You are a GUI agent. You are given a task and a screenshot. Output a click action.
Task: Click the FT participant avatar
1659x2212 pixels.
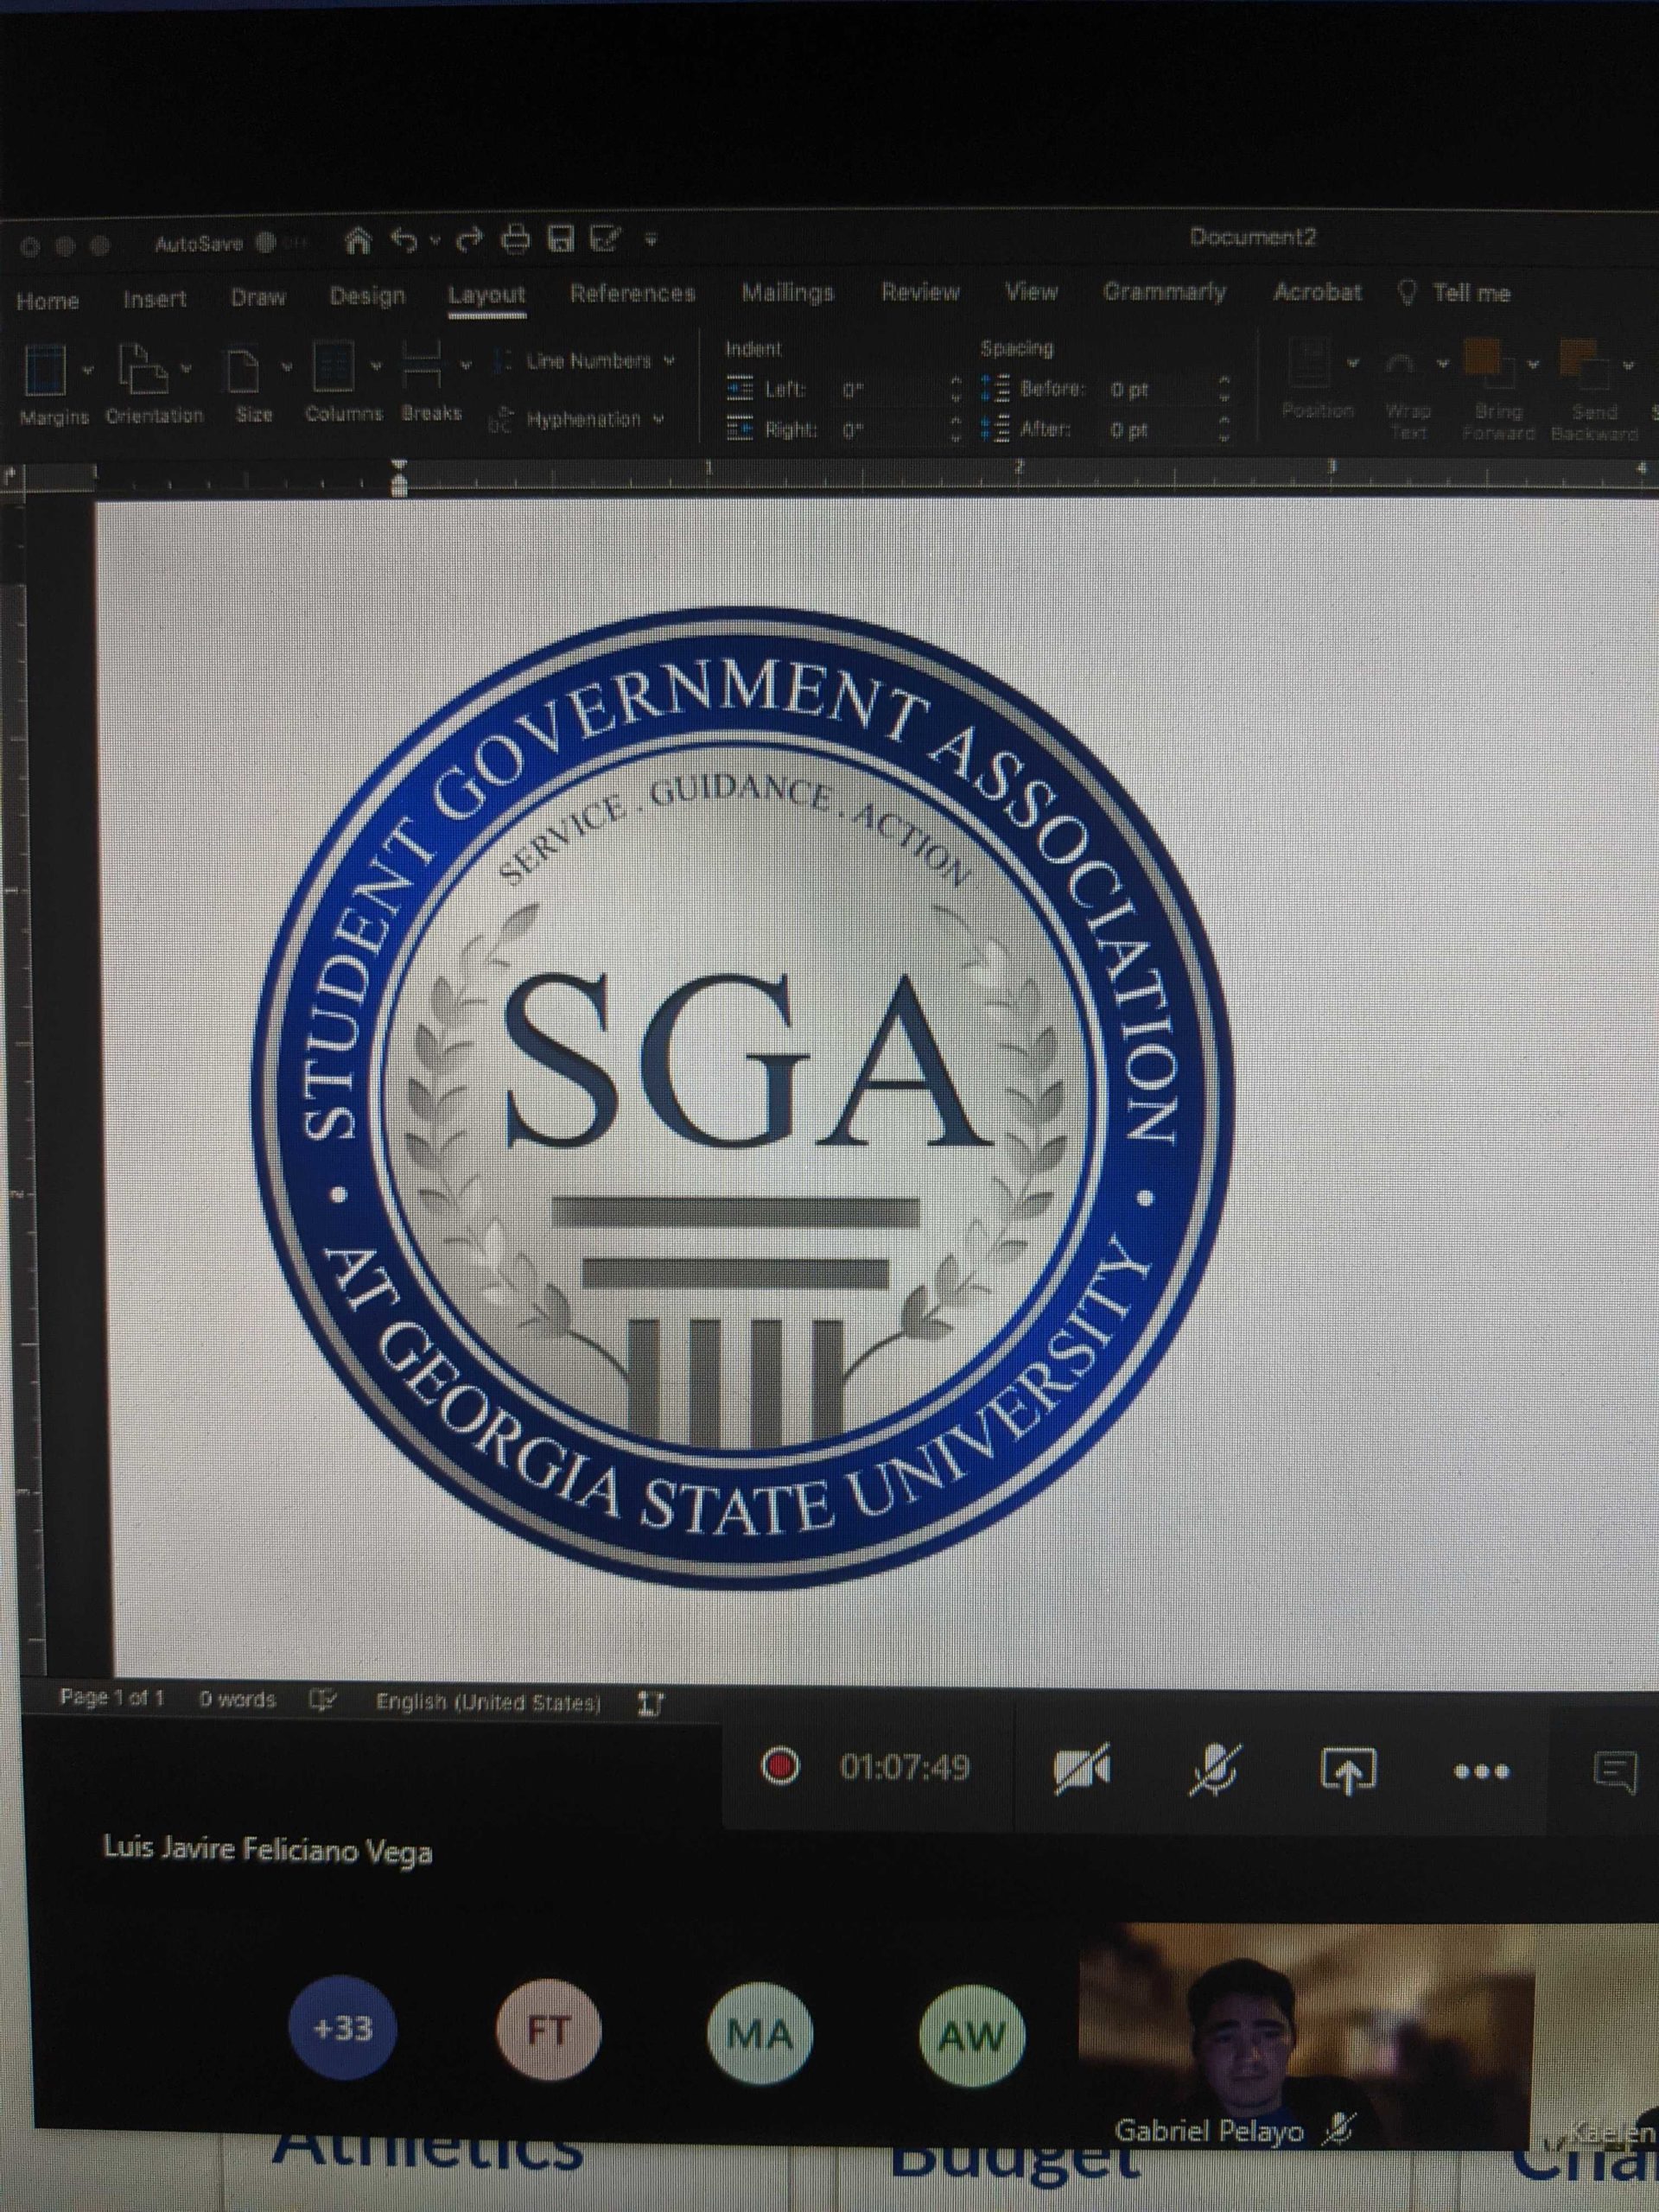549,2031
